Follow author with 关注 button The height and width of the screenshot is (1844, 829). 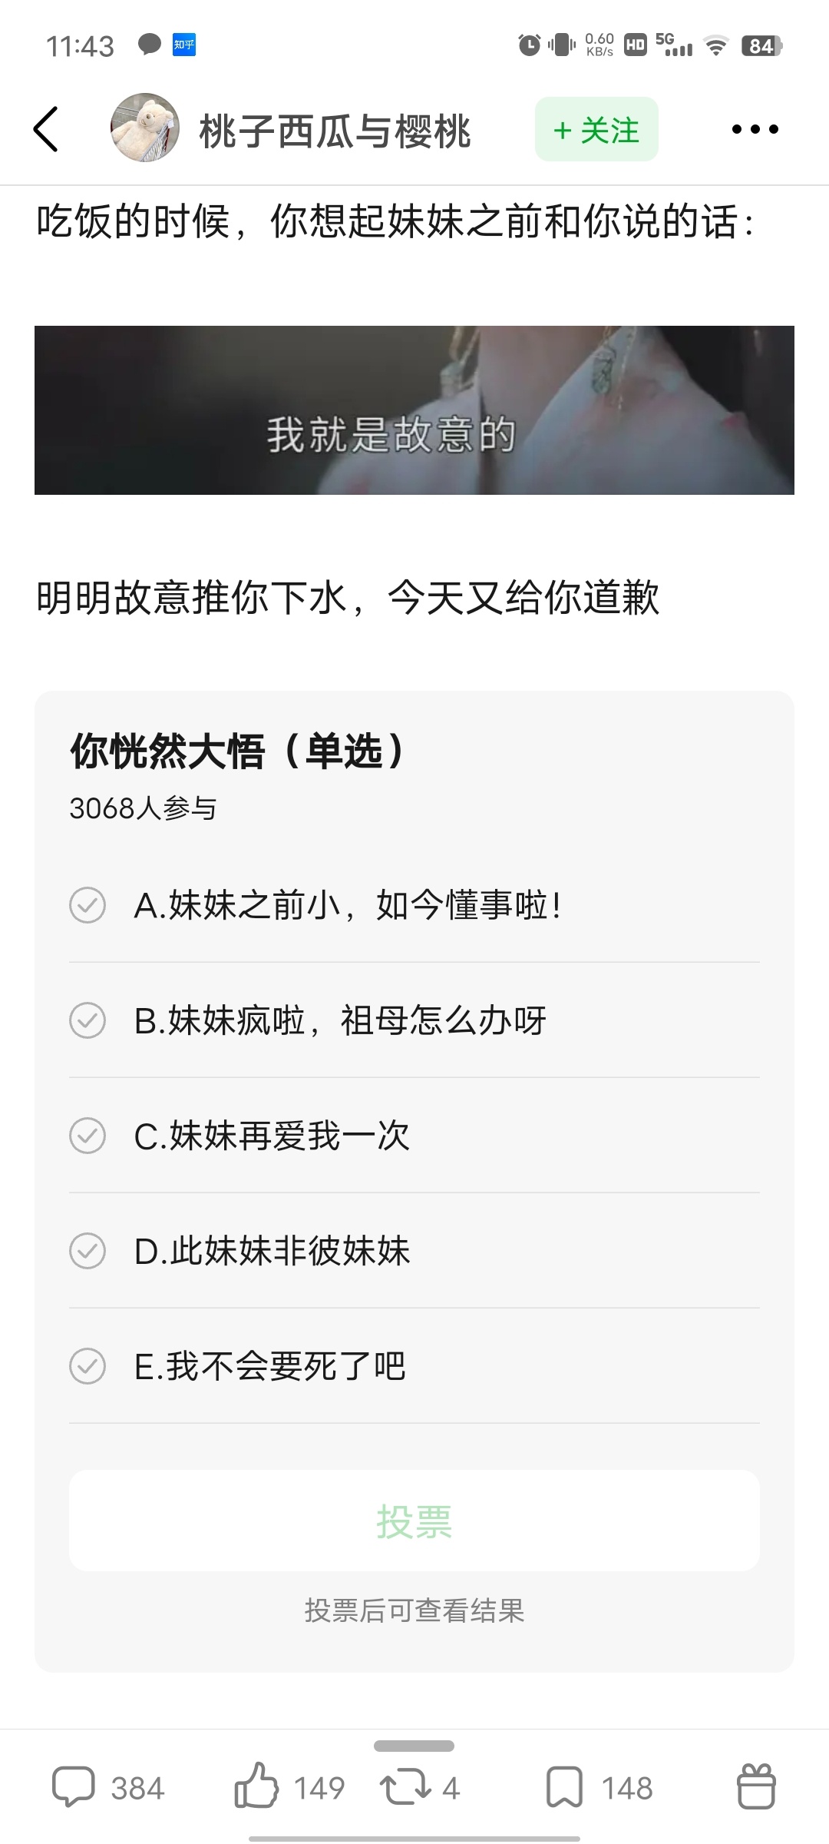[x=596, y=129]
